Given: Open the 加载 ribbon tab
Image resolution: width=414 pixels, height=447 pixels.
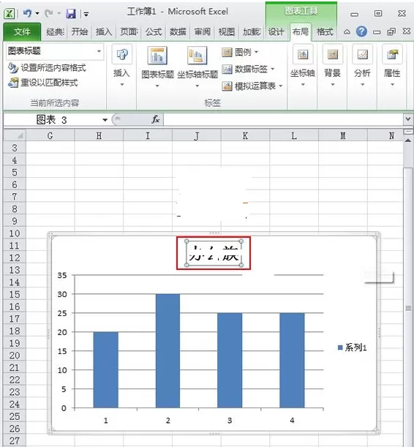Looking at the screenshot, I should point(252,31).
